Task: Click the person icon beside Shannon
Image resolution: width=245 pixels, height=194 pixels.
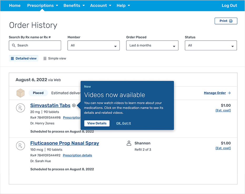Action: pos(129,143)
